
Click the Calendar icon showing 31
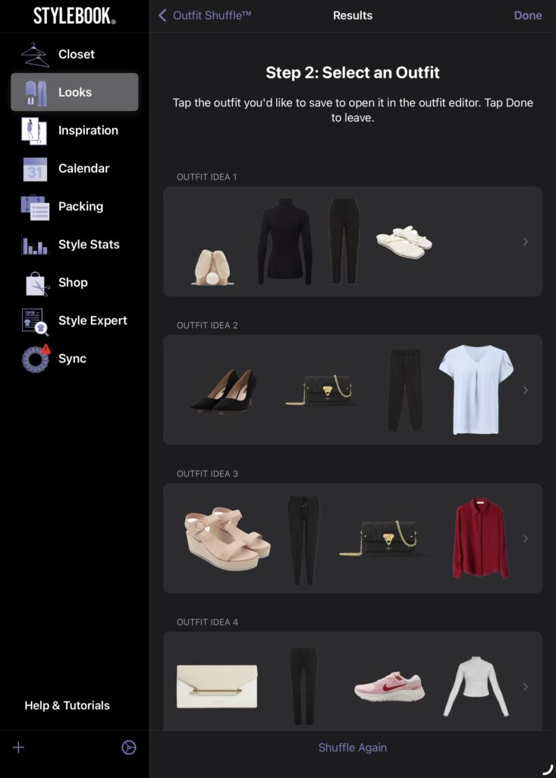(35, 169)
